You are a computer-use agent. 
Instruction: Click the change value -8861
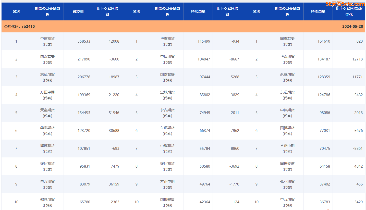(358, 149)
